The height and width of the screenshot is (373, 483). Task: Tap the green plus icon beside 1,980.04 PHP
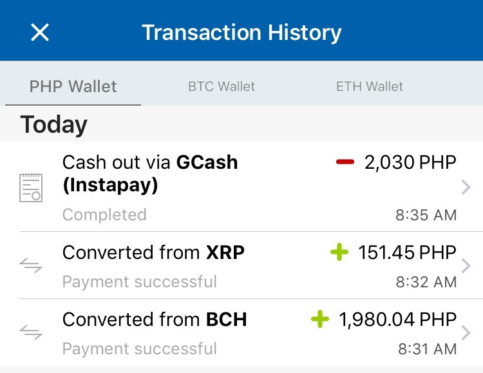pyautogui.click(x=320, y=319)
